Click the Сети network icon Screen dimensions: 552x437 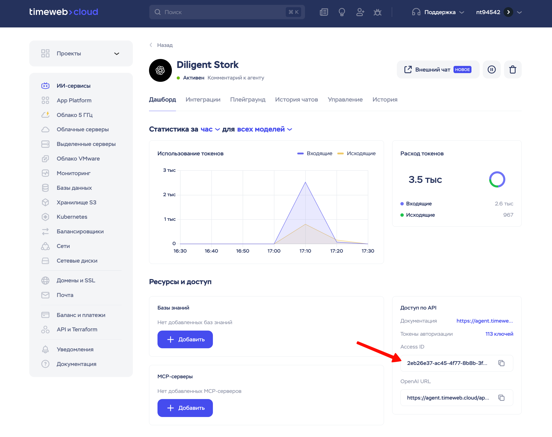coord(45,246)
